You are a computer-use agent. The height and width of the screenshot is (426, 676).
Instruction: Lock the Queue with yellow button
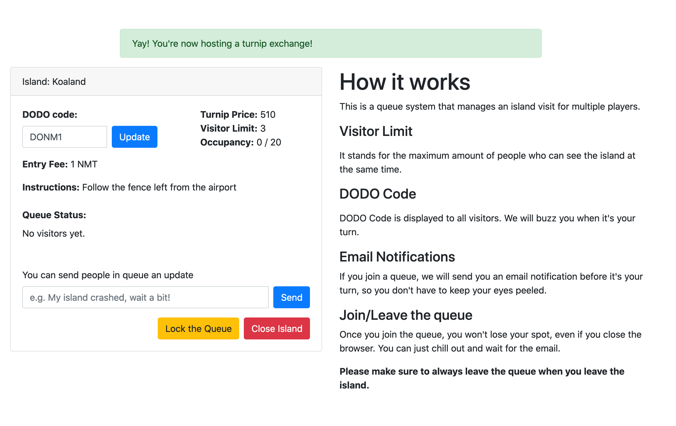(x=198, y=328)
